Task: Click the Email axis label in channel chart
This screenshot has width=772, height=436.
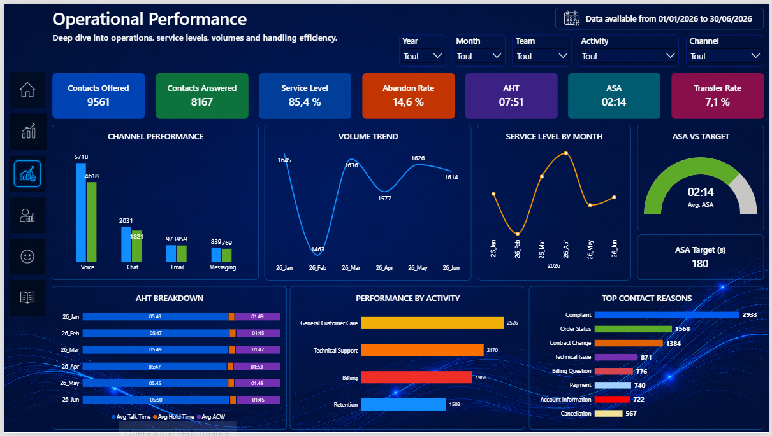Action: (x=177, y=267)
